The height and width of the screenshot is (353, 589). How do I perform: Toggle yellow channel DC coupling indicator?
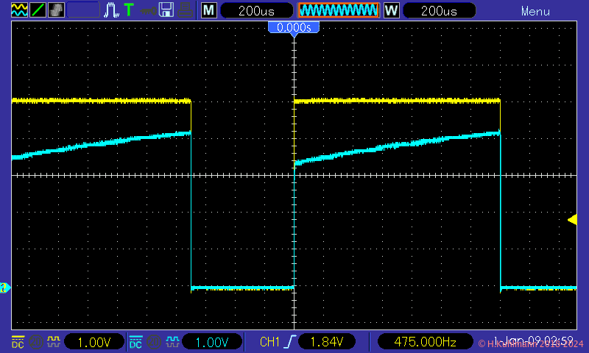pos(18,342)
